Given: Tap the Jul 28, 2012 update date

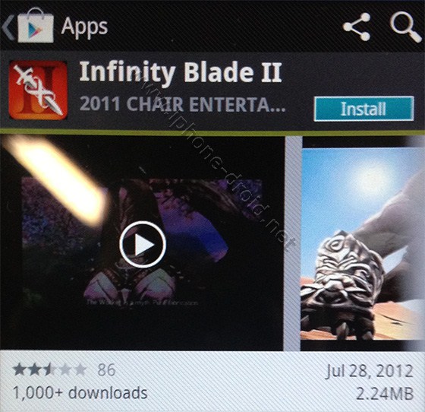Looking at the screenshot, I should pos(369,370).
